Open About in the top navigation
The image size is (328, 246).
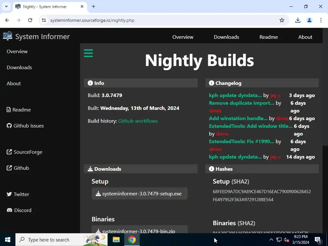pos(305,37)
